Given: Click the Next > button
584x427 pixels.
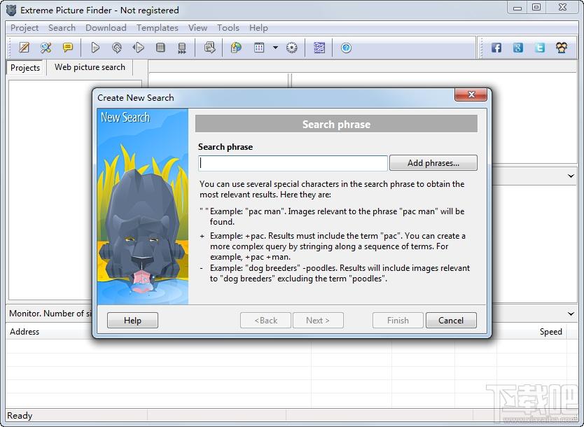Looking at the screenshot, I should pyautogui.click(x=318, y=320).
